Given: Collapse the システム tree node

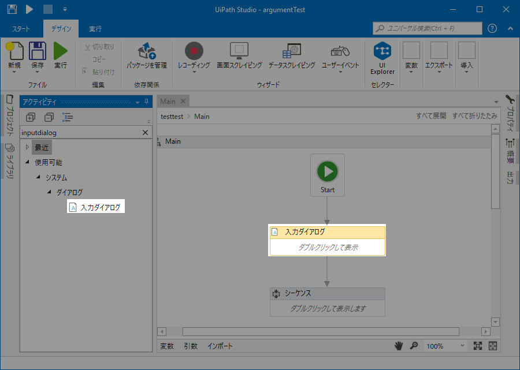Looking at the screenshot, I should point(38,177).
